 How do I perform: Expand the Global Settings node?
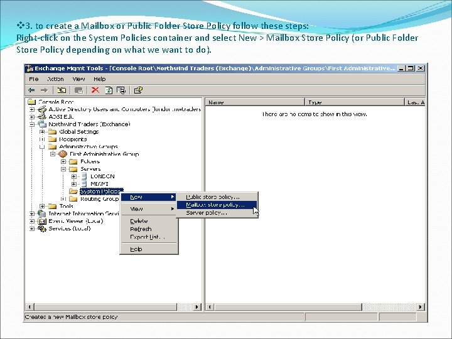pos(43,132)
